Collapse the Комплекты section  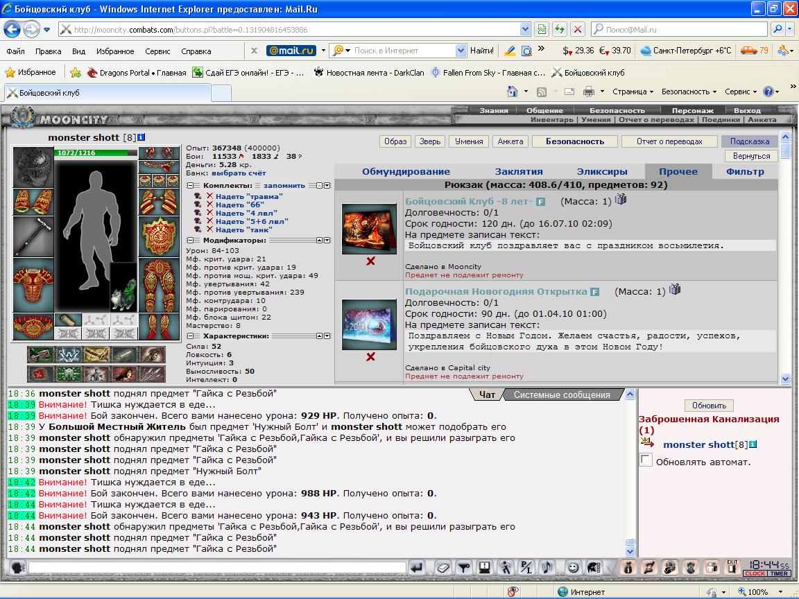point(190,186)
